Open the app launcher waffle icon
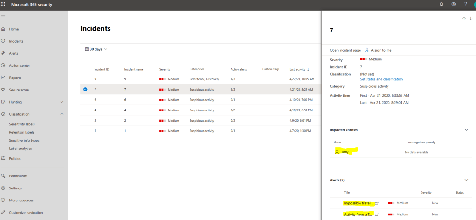This screenshot has height=220, width=476. click(4, 4)
